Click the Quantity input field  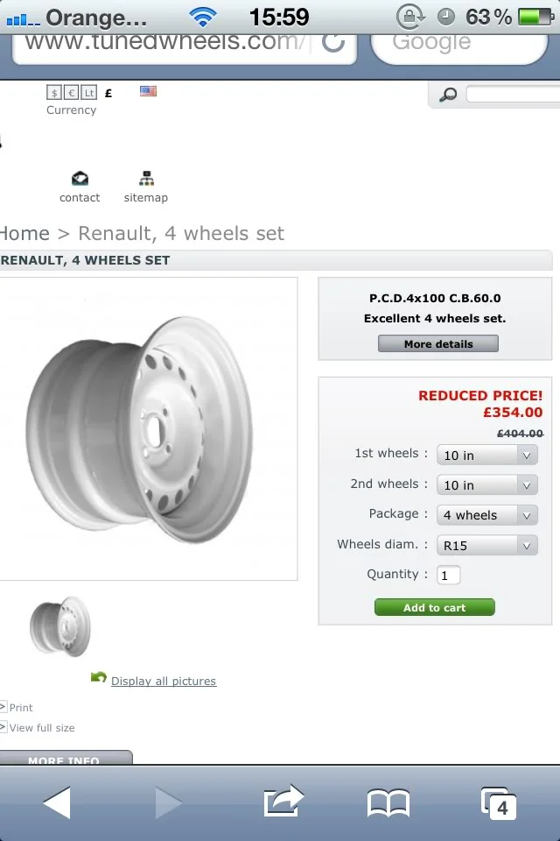pos(449,575)
